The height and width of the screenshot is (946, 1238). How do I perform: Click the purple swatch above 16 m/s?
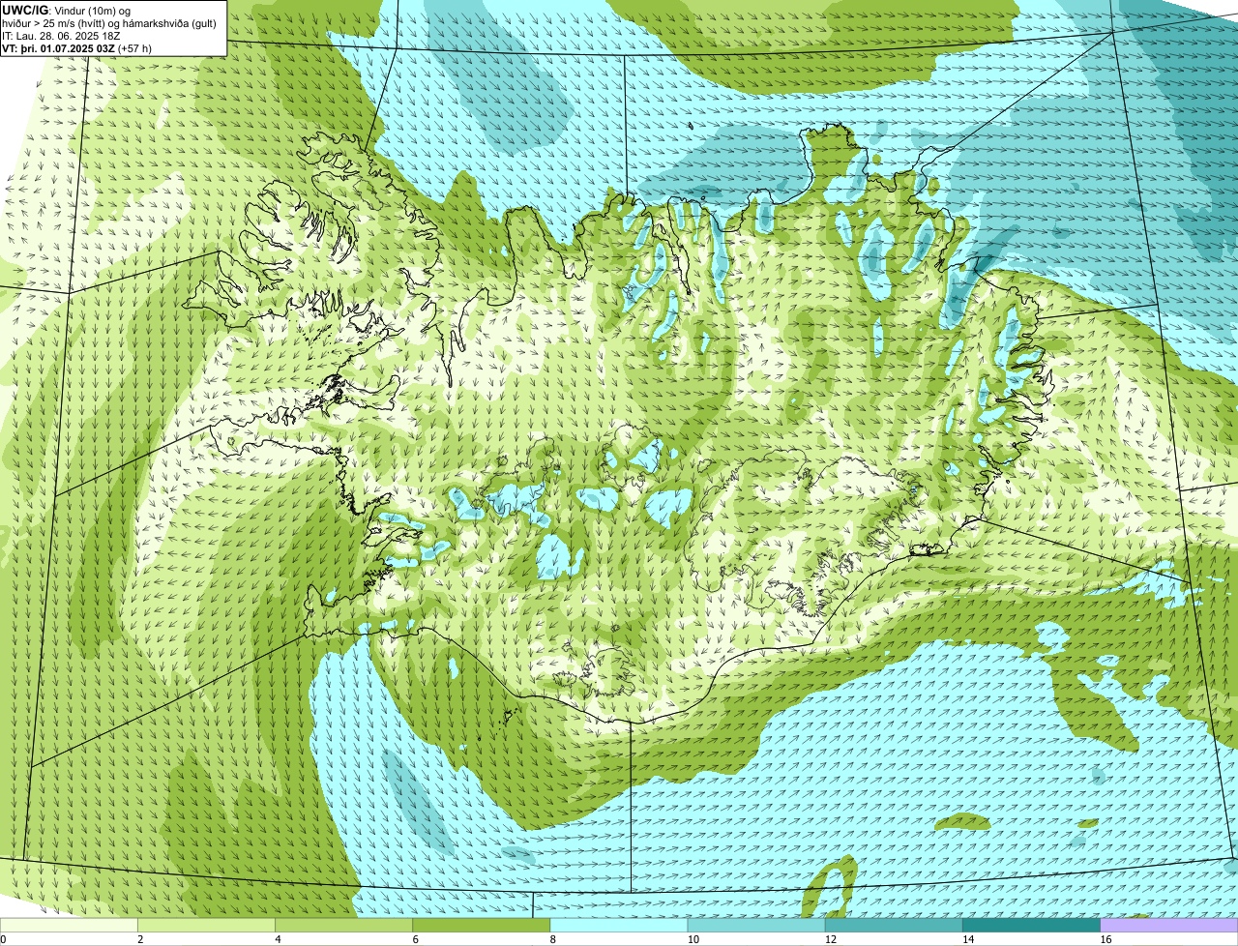click(x=1169, y=925)
